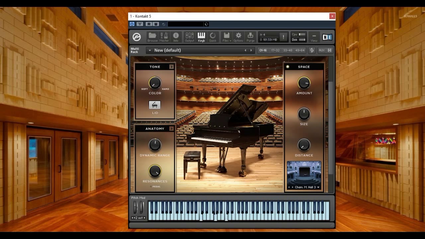Viewport: 425px width, 239px height.
Task: Toggle the Keyb on-screen keyboard
Action: pyautogui.click(x=201, y=37)
